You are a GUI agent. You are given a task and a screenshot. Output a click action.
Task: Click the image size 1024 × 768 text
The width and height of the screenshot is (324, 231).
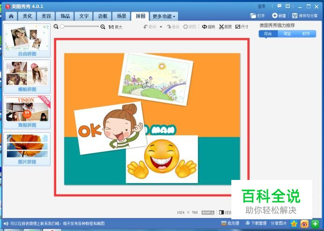pos(187,212)
